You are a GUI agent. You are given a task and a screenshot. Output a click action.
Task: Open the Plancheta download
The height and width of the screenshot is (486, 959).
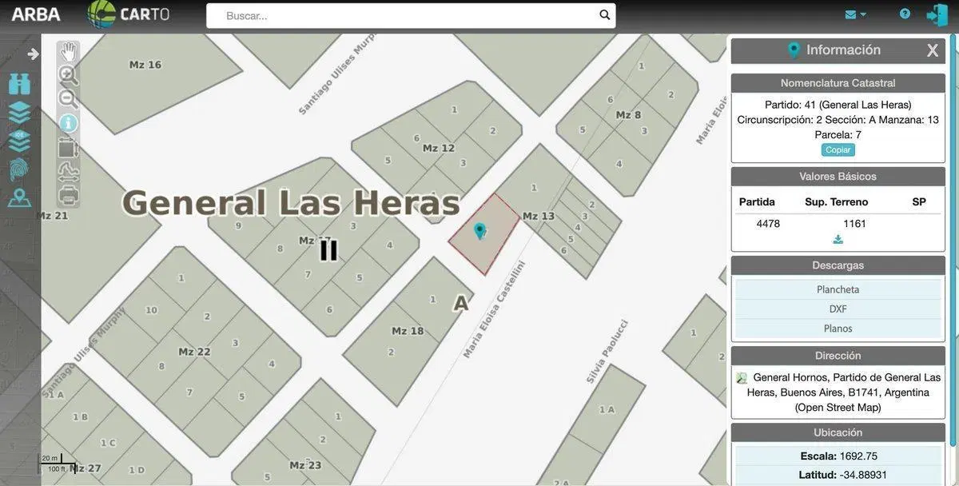(838, 289)
